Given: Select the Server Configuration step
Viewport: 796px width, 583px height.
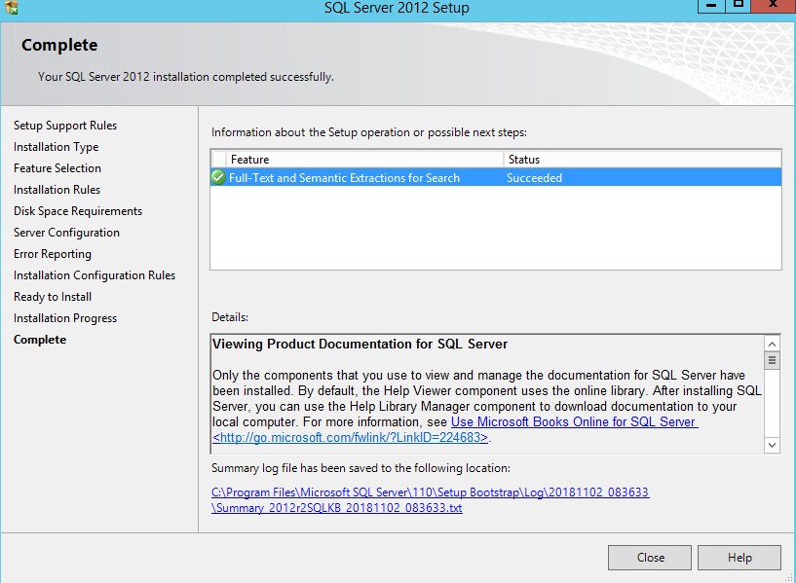Looking at the screenshot, I should point(66,233).
